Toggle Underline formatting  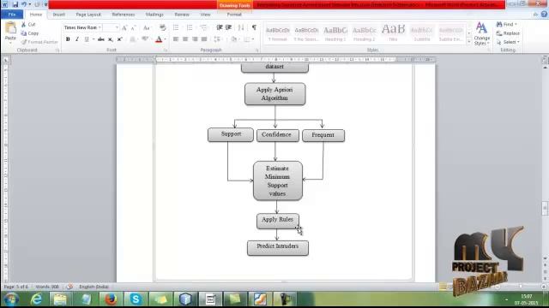tap(87, 39)
